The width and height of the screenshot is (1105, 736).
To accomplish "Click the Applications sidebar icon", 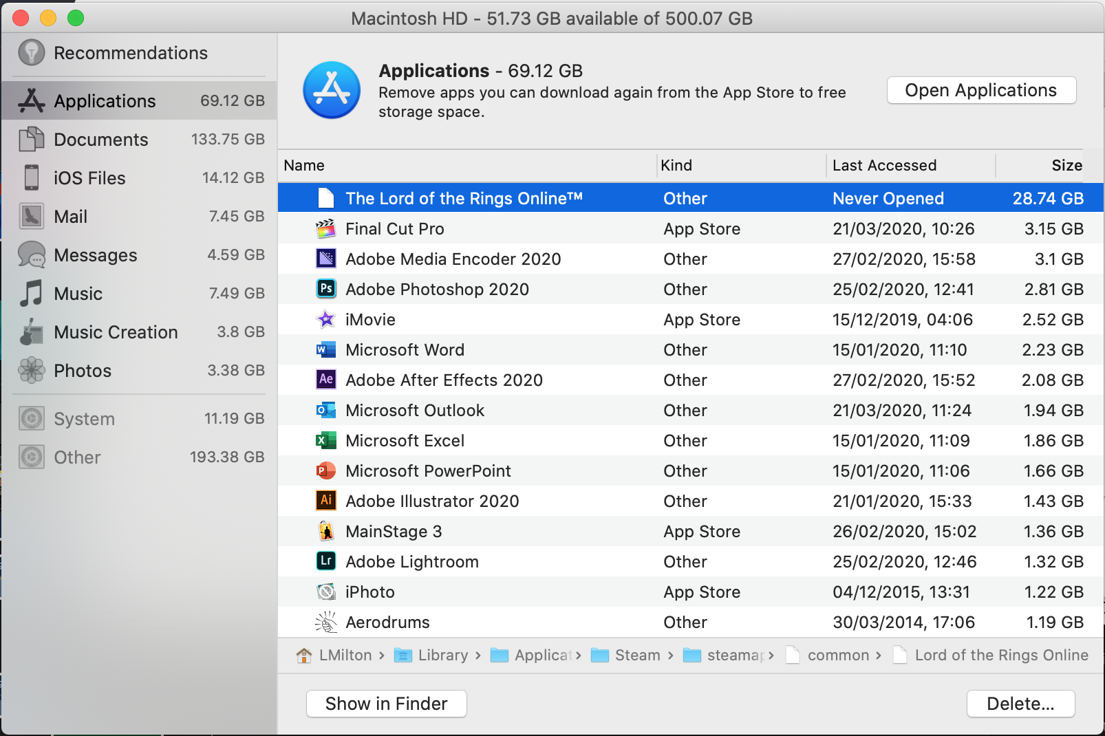I will (32, 100).
